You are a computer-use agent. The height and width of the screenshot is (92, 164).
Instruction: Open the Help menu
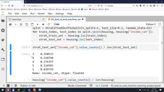[x=69, y=14]
